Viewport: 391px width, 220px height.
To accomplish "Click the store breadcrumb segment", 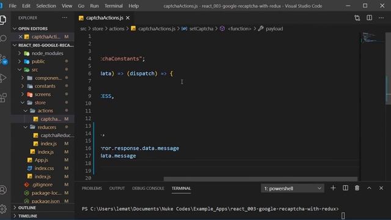I will 98,29.
